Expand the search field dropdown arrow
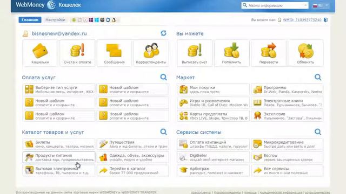346x194 pixels. coord(305,5)
